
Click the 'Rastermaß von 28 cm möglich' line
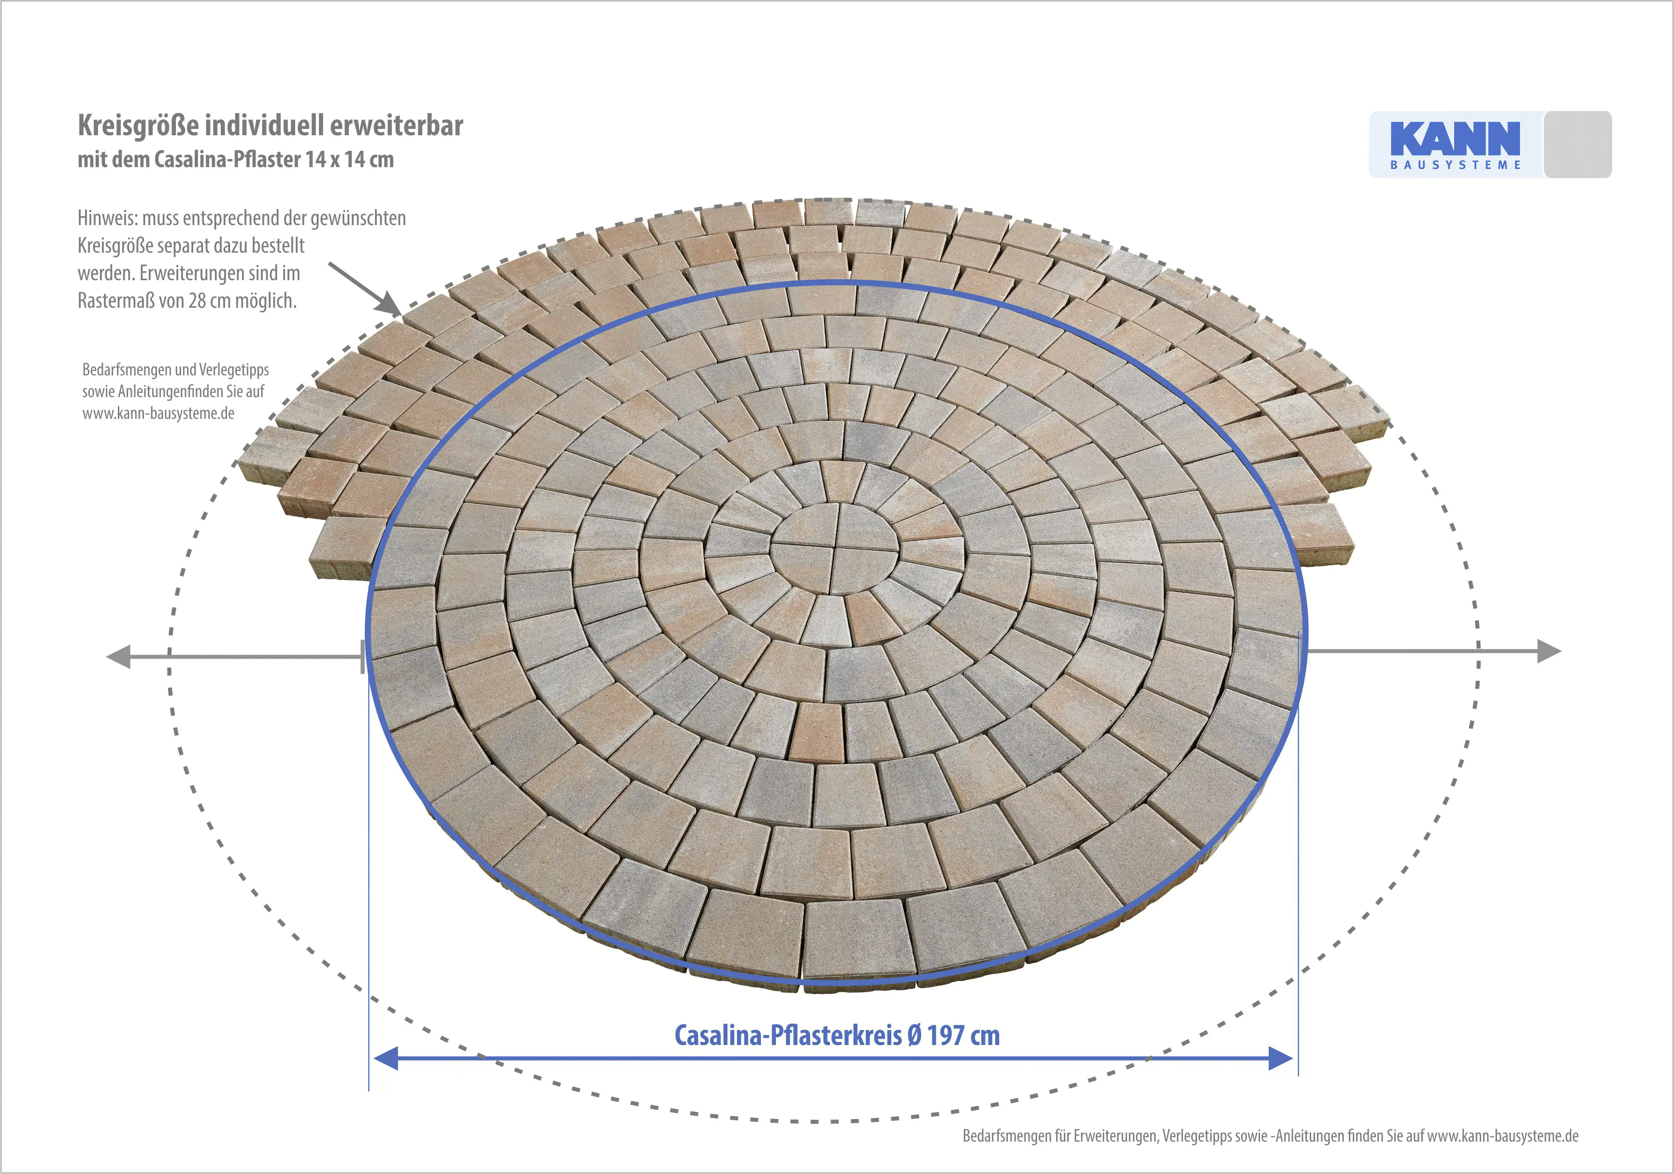click(186, 301)
